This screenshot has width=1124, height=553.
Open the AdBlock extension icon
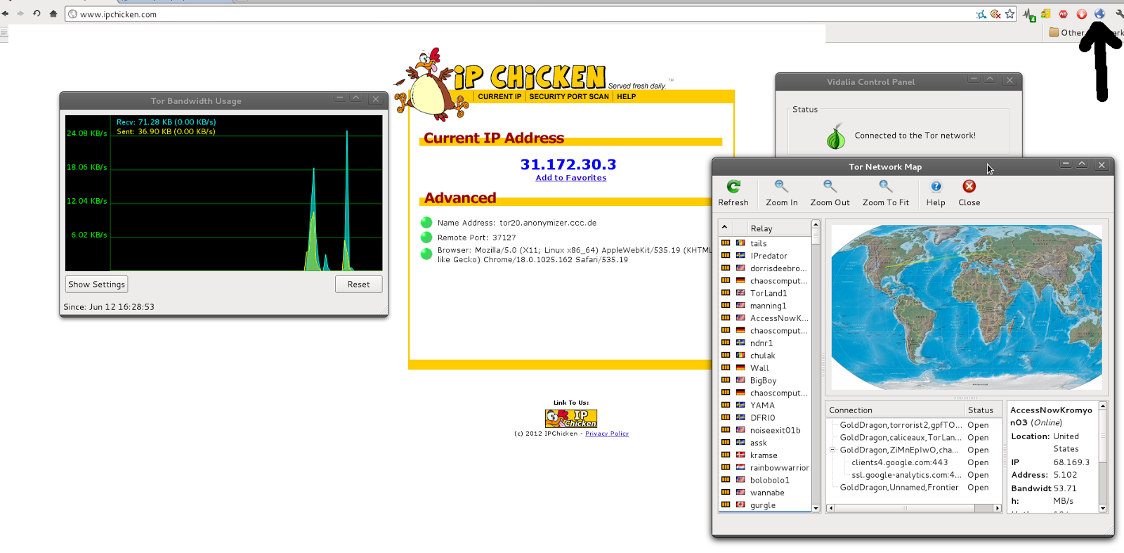pyautogui.click(x=1064, y=14)
